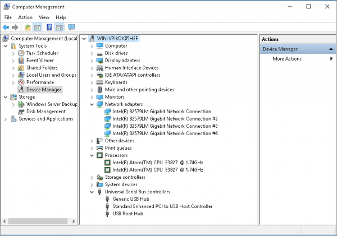Open the More Actions submenu arrow
Image resolution: width=337 pixels, height=236 pixels.
tap(331, 58)
